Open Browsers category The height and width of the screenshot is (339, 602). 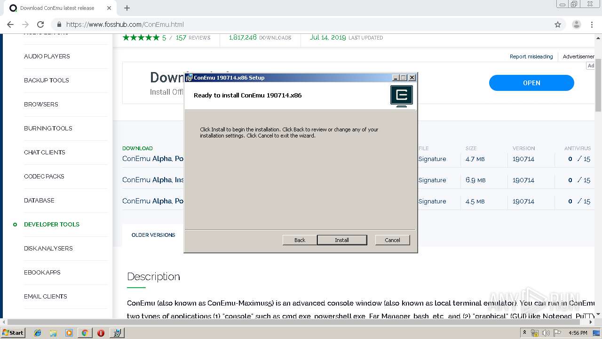pos(41,104)
